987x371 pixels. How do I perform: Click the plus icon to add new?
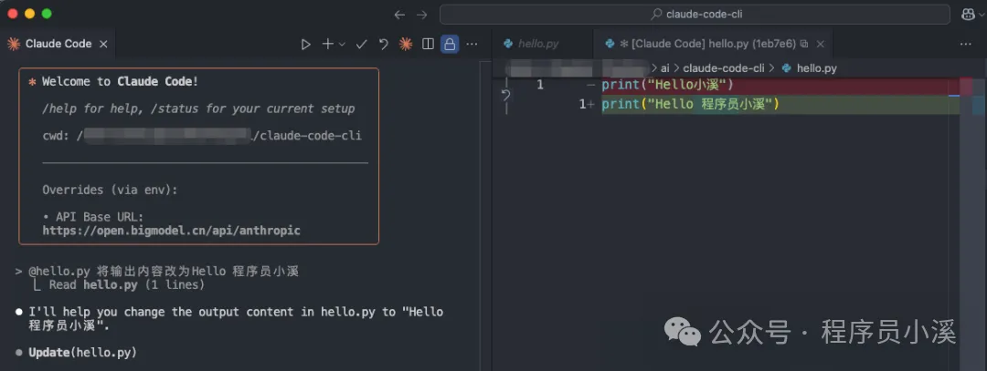(327, 44)
